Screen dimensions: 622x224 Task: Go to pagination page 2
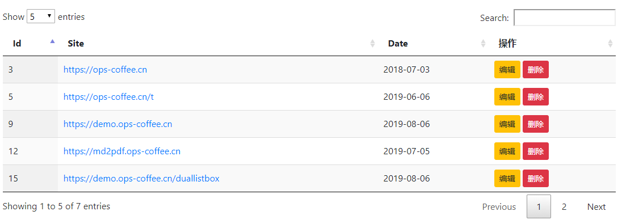tap(564, 206)
